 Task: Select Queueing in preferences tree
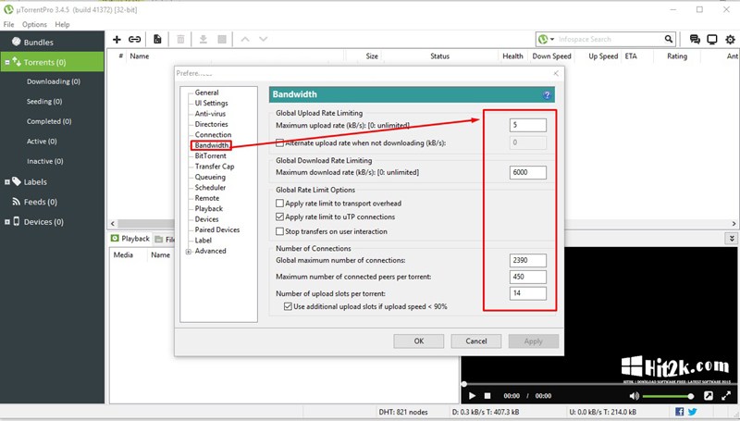[210, 177]
